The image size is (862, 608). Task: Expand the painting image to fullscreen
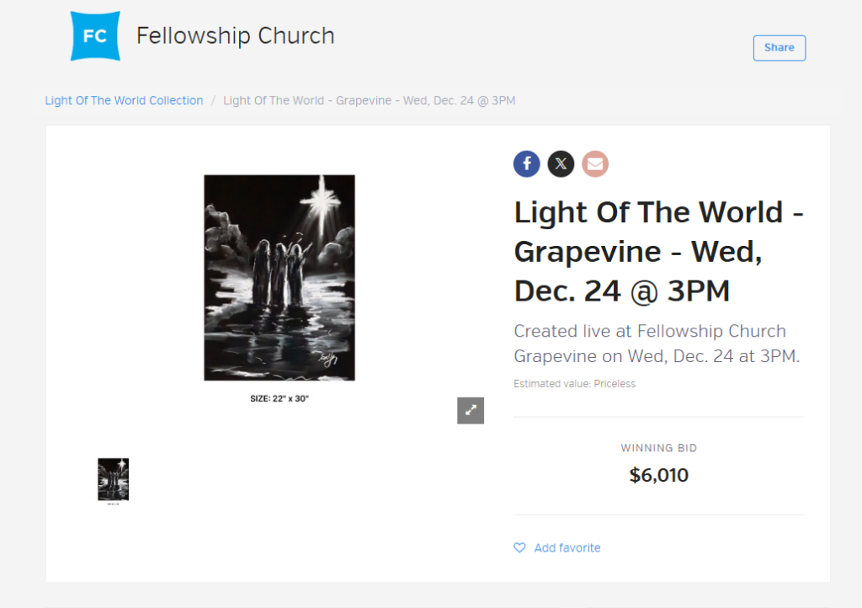pos(471,410)
